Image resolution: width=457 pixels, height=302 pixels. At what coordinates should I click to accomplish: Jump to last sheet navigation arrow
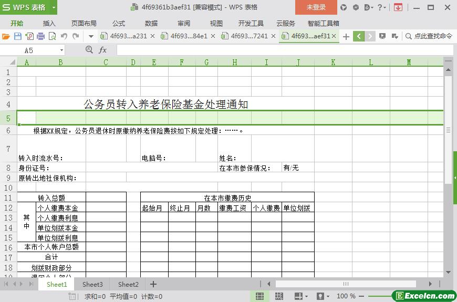pos(31,284)
